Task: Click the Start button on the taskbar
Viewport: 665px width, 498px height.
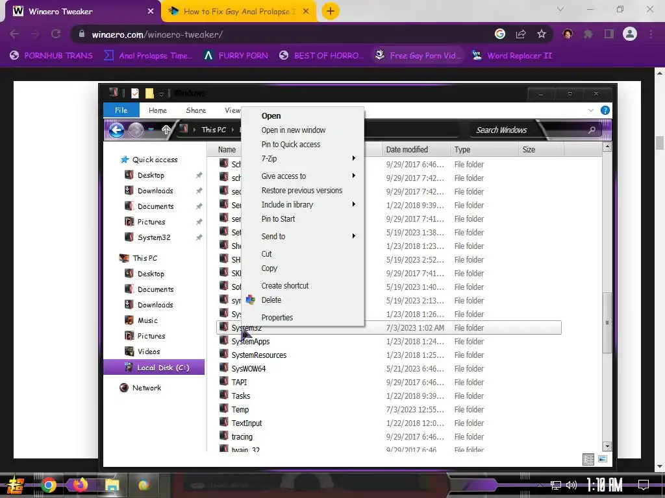Action: [15, 485]
